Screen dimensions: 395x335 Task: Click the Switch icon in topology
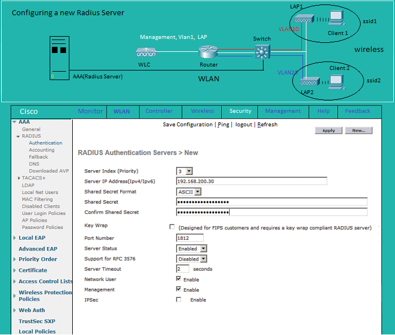261,52
